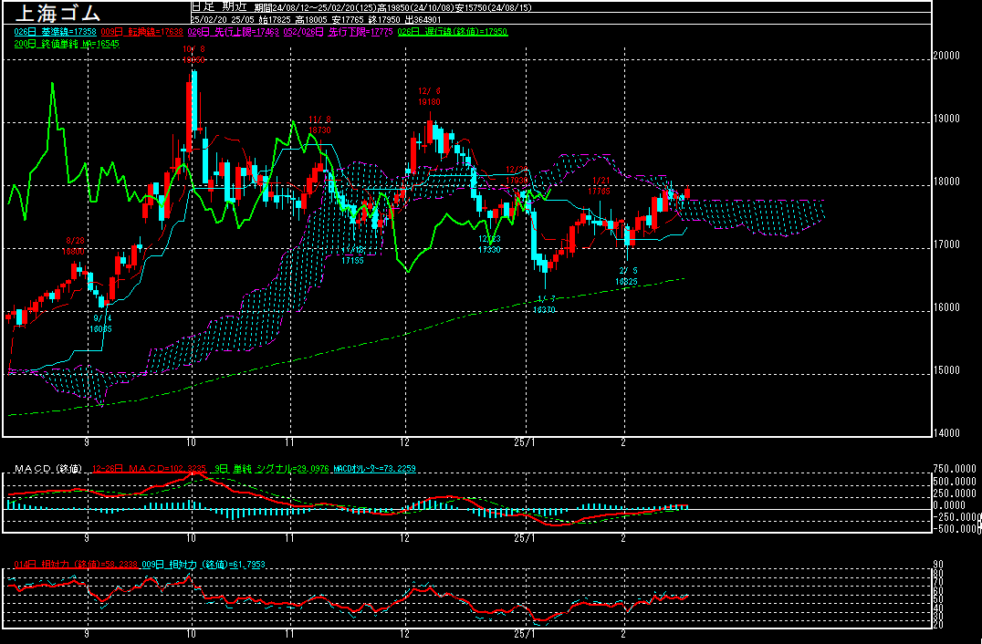
Task: Click the 18000 price axis label
Action: [x=946, y=182]
